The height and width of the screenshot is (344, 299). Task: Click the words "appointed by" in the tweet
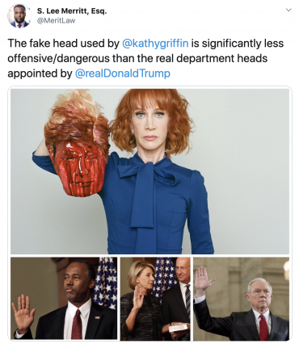point(40,73)
